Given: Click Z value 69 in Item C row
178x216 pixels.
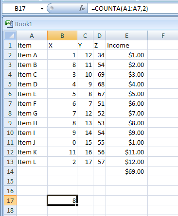Looking at the screenshot, I should pyautogui.click(x=99, y=74).
